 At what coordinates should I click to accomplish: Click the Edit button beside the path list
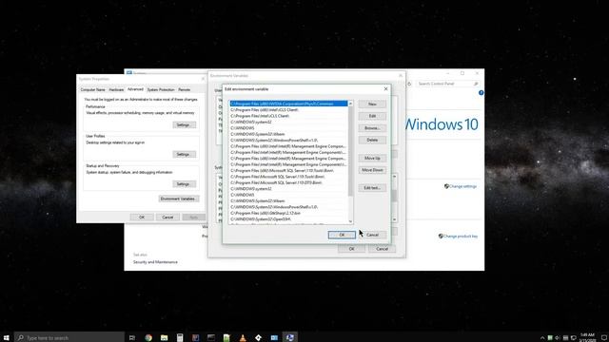pyautogui.click(x=372, y=116)
